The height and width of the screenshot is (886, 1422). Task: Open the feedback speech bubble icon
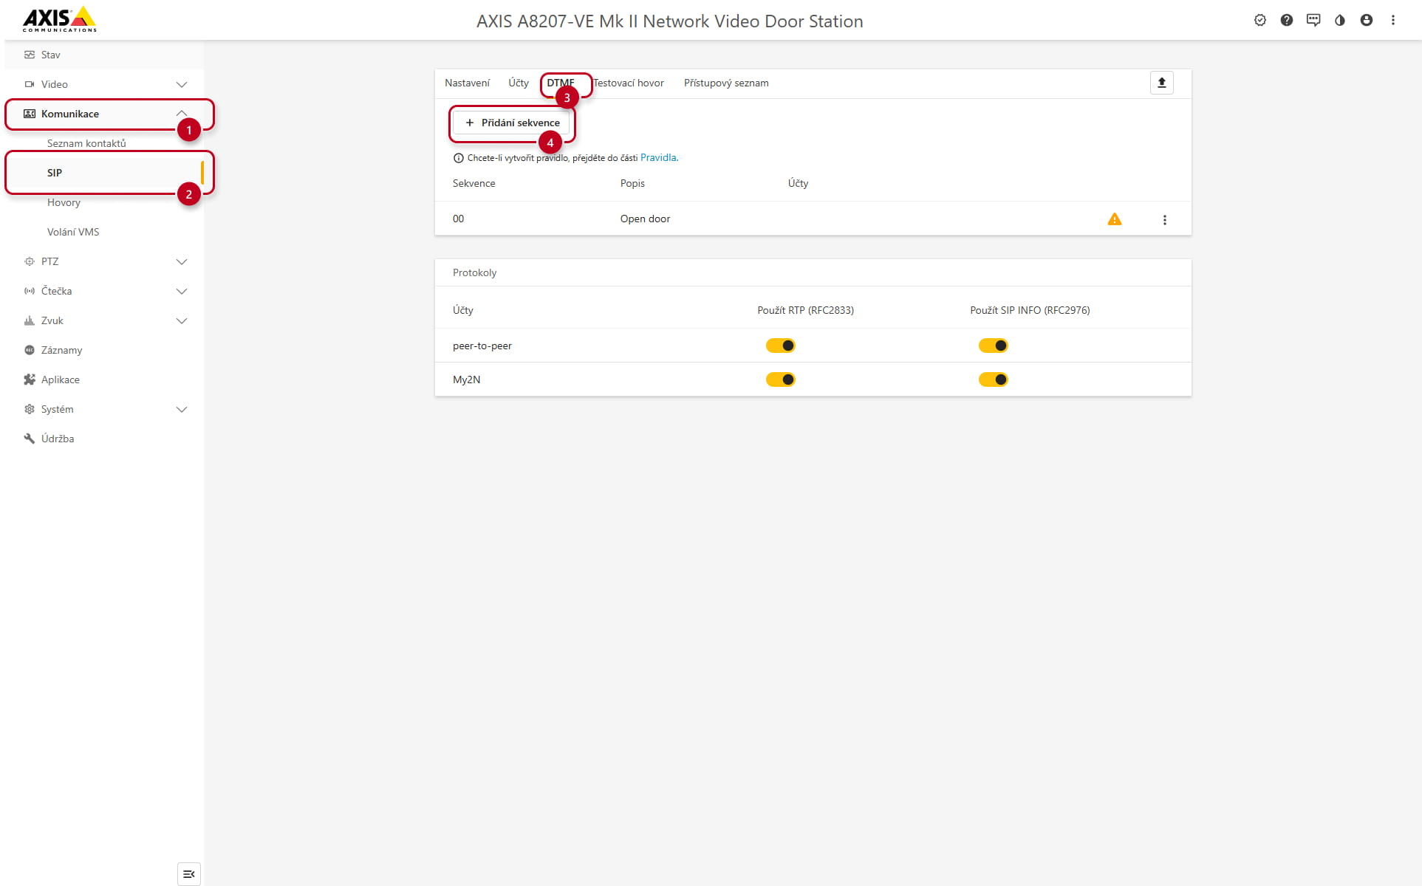[x=1313, y=21]
